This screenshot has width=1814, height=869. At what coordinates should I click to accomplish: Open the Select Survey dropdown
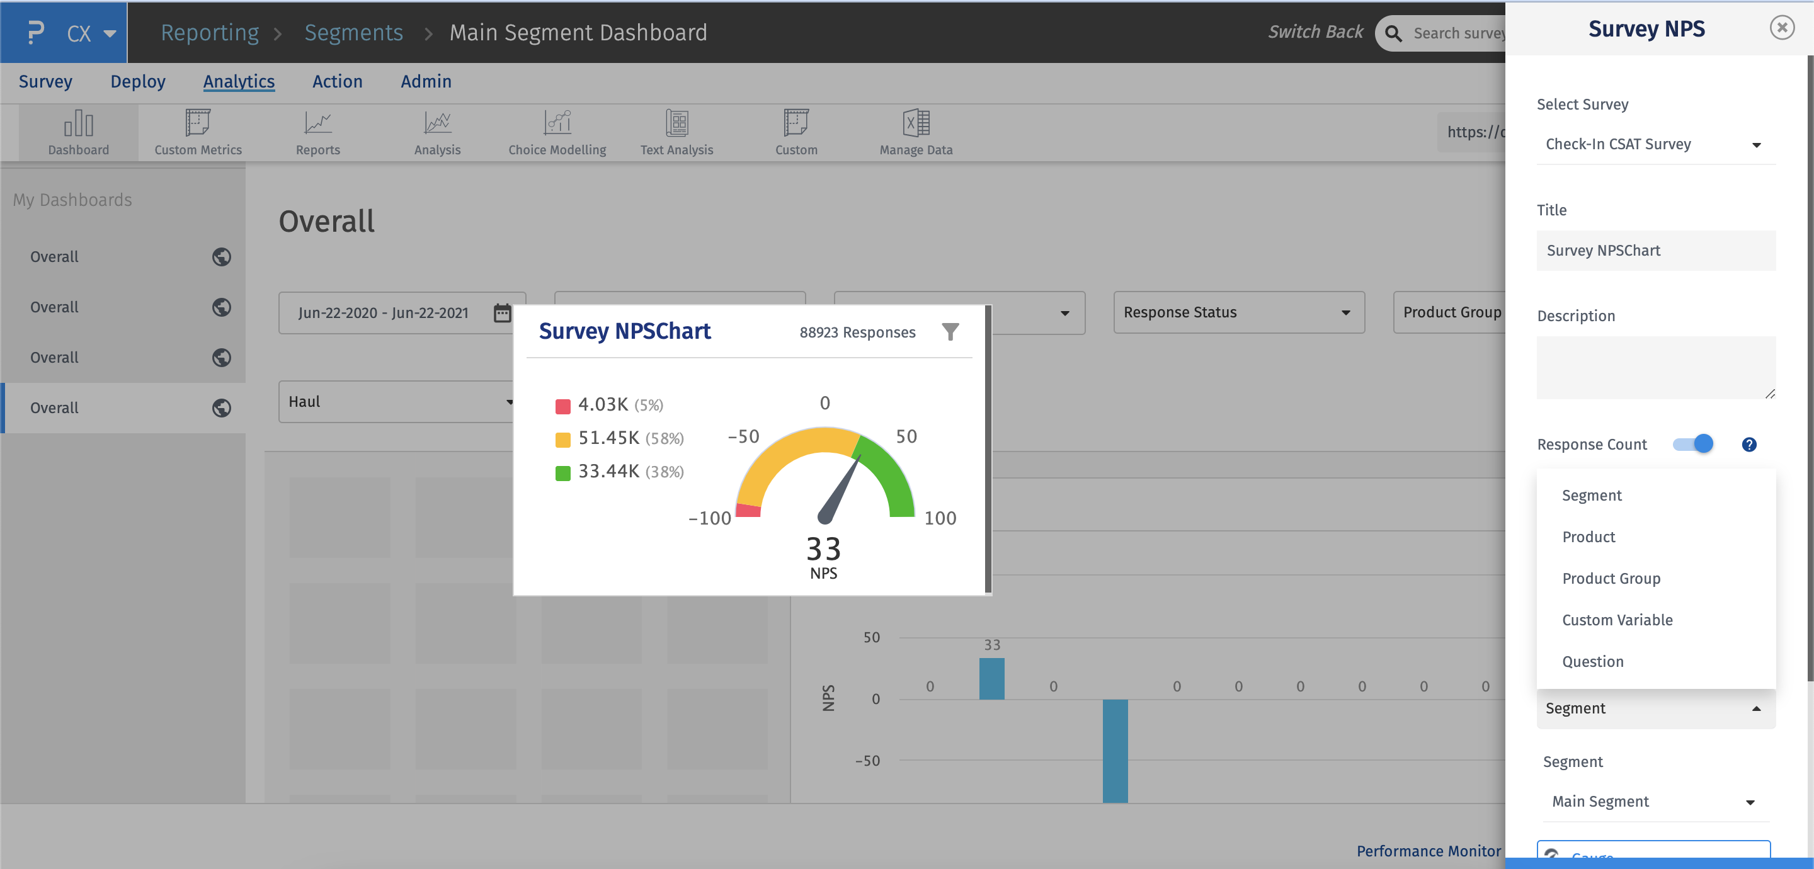(x=1655, y=144)
